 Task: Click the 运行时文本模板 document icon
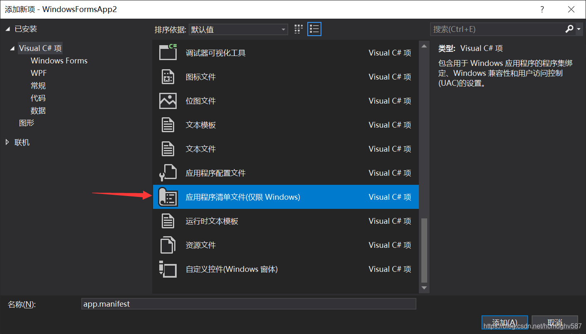[168, 221]
